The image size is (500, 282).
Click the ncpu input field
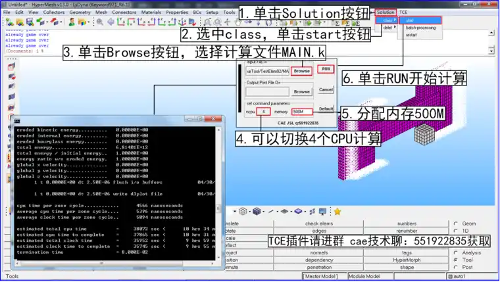(263, 112)
